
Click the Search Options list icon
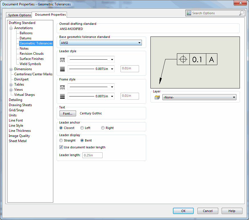pos(189,13)
